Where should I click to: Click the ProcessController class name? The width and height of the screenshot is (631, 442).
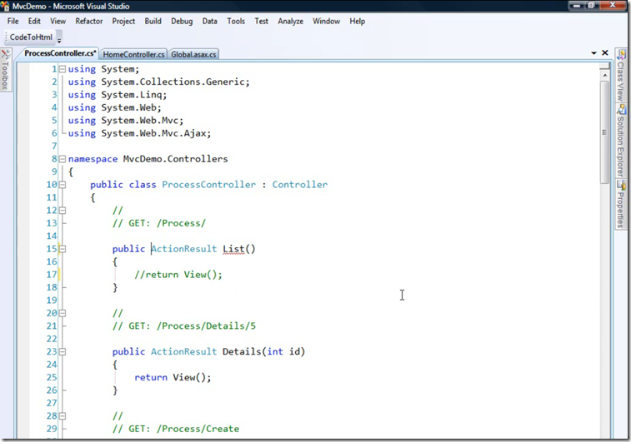click(209, 185)
